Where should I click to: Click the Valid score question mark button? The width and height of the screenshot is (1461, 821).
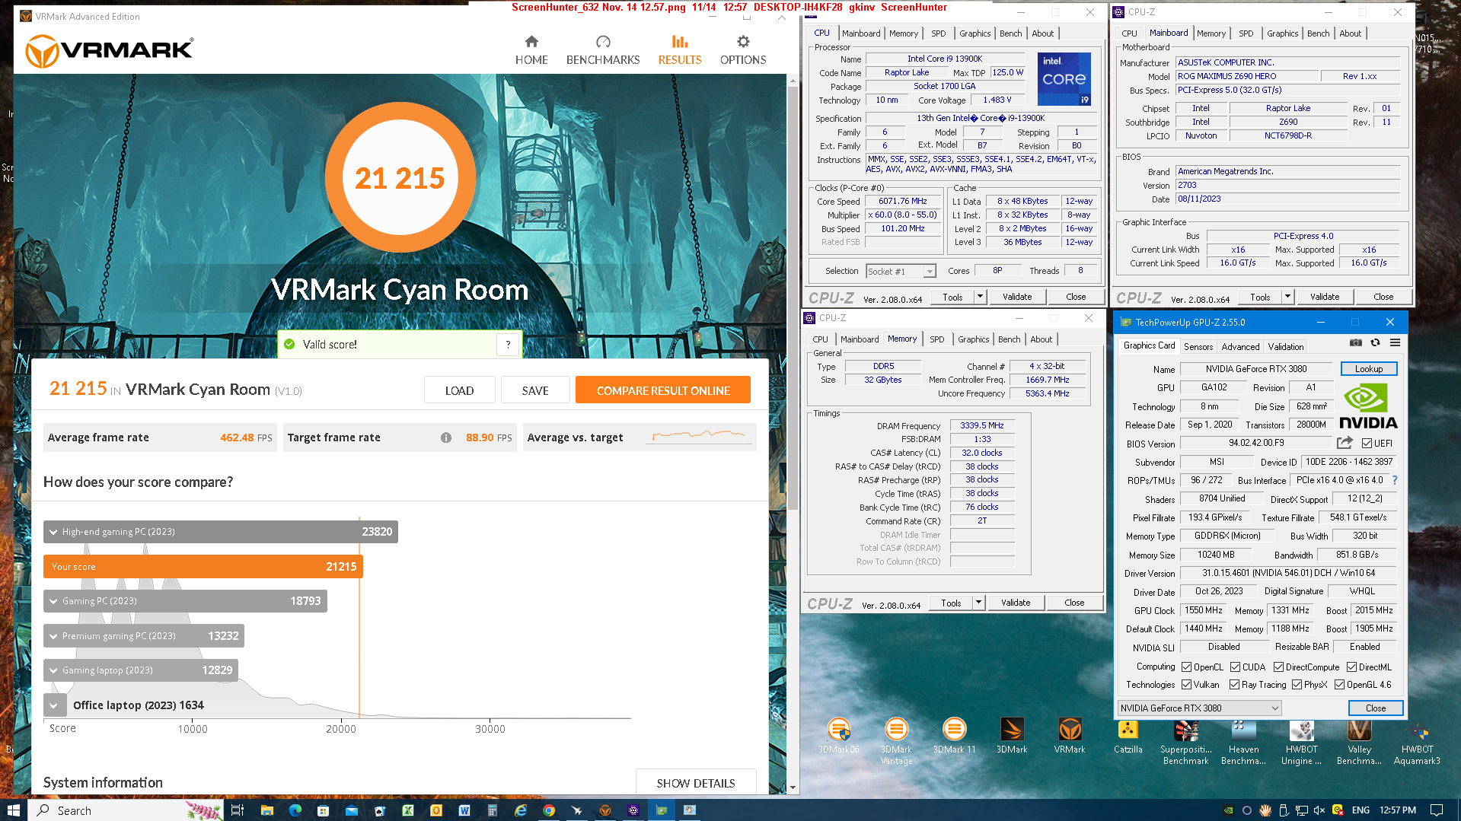tap(508, 345)
